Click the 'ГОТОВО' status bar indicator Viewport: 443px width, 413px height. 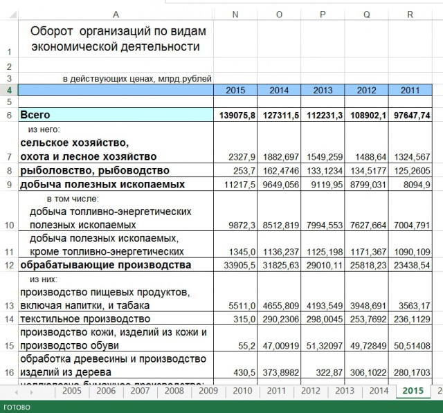coord(17,407)
